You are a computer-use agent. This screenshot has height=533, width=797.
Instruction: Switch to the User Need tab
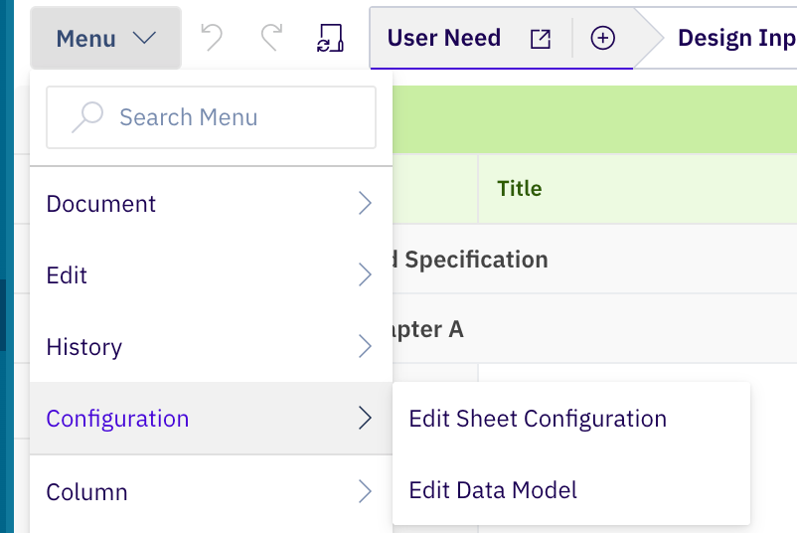pos(444,39)
